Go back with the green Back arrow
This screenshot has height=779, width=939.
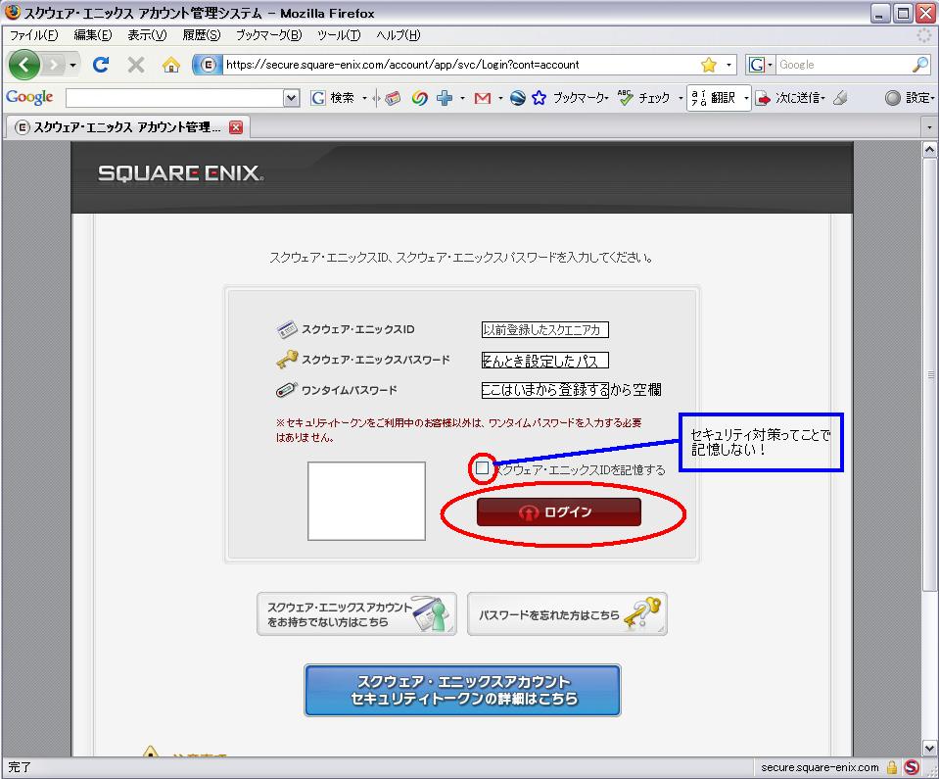(23, 64)
